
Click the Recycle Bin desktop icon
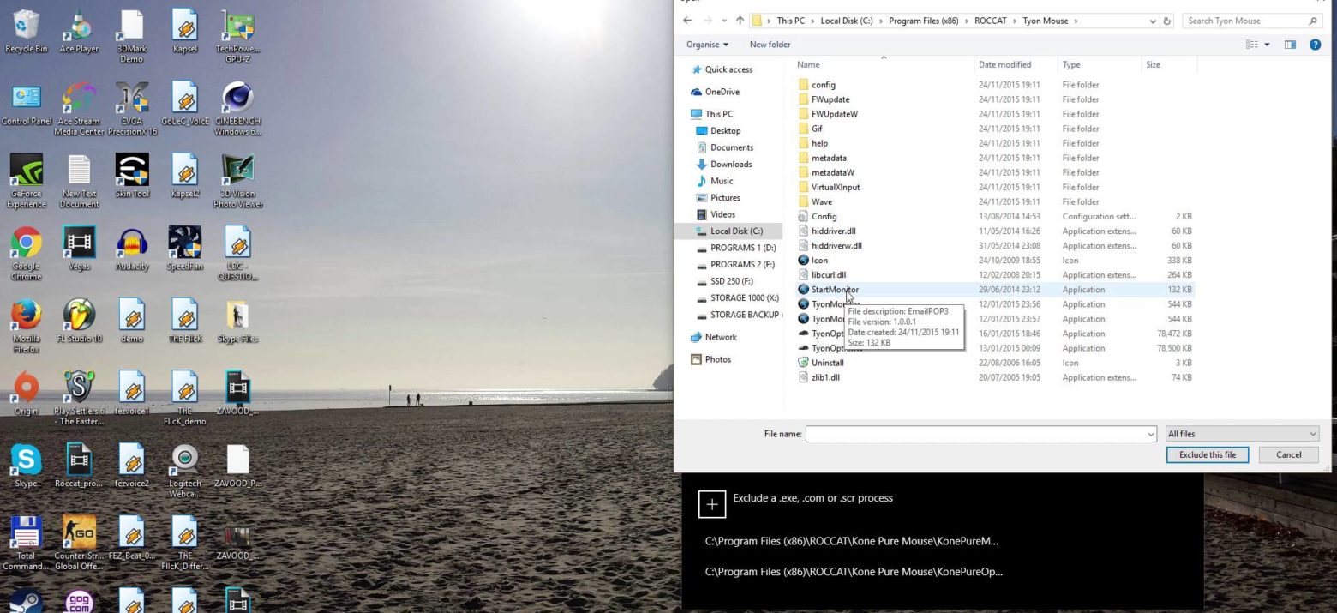coord(26,31)
